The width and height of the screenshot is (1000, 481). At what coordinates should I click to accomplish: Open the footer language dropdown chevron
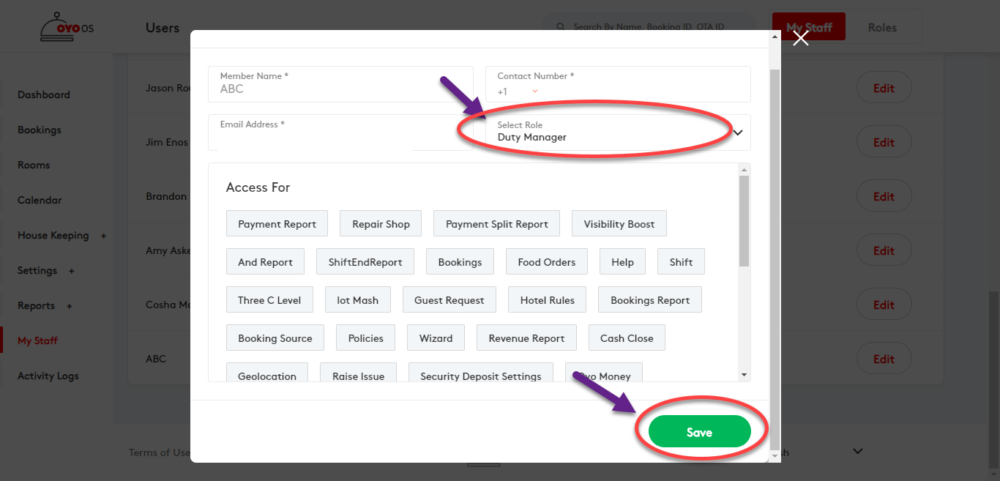coord(858,452)
